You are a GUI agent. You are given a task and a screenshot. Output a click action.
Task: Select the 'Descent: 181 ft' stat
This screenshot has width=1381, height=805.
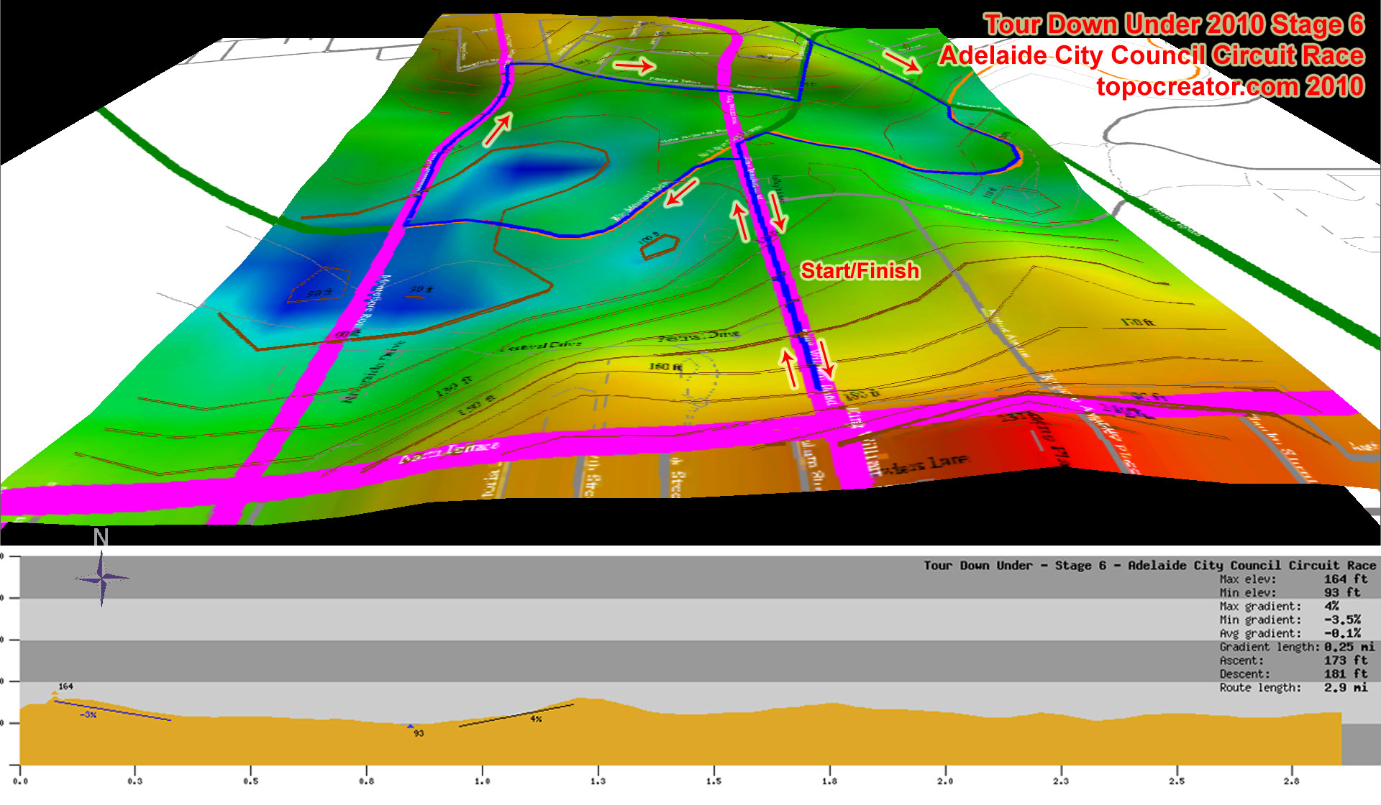pos(1293,675)
